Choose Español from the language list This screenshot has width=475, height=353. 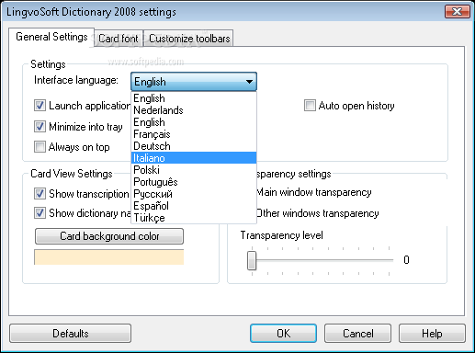pyautogui.click(x=194, y=206)
